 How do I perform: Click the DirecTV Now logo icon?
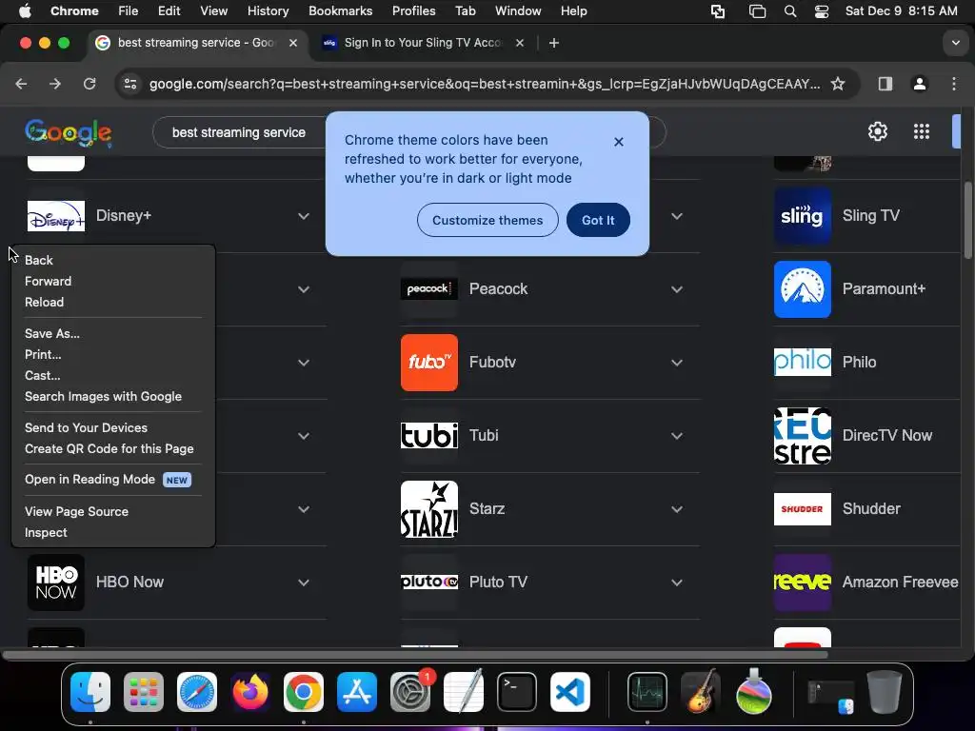click(x=802, y=436)
